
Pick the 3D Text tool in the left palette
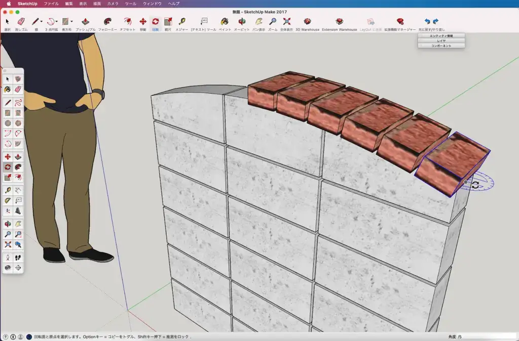[x=18, y=211]
